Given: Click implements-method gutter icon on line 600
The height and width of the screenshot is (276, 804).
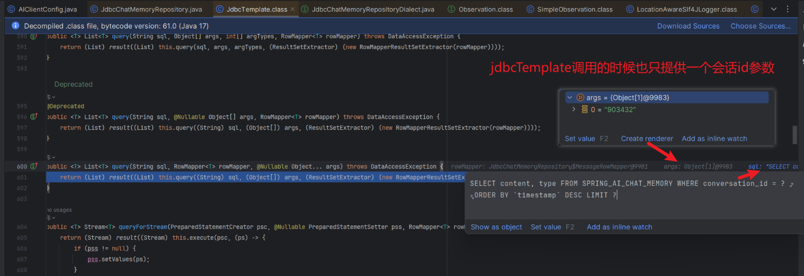Looking at the screenshot, I should (33, 167).
